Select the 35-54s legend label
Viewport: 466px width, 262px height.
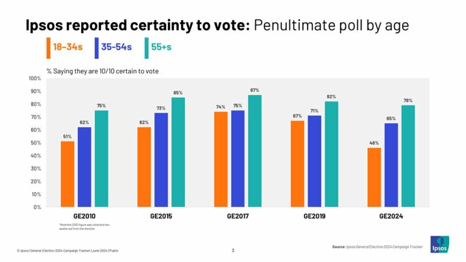point(117,47)
